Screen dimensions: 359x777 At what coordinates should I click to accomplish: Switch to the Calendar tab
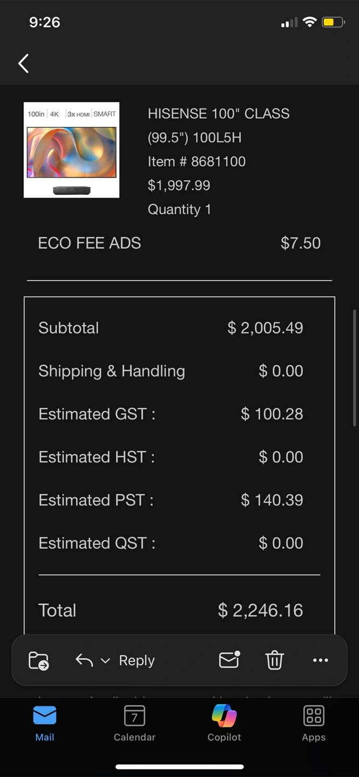(134, 723)
